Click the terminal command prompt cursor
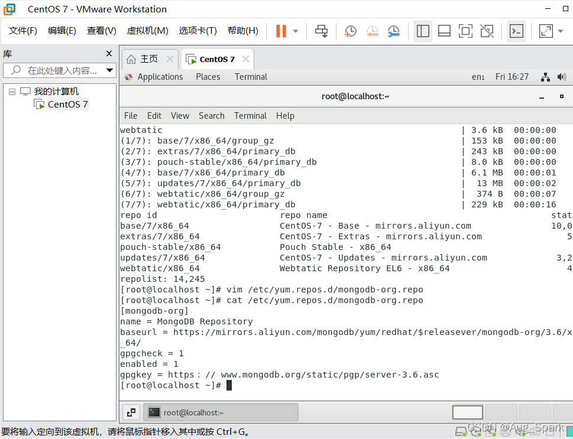Viewport: 573px width, 439px height. coord(229,385)
